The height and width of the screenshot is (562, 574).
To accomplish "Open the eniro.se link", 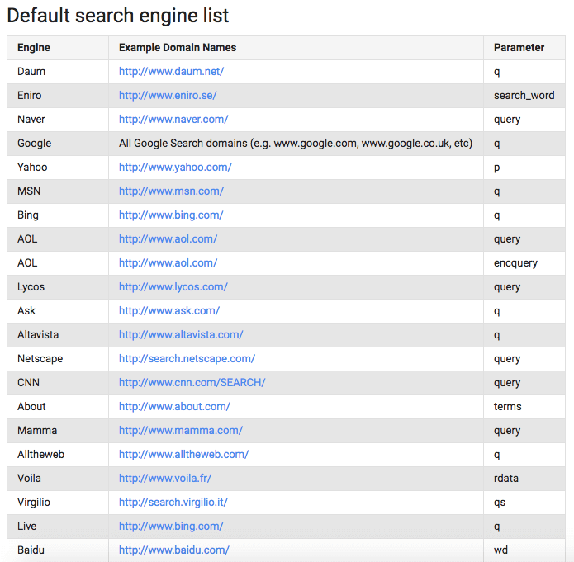I will click(168, 96).
